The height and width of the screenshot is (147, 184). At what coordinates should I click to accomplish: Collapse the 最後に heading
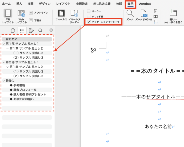(4, 81)
